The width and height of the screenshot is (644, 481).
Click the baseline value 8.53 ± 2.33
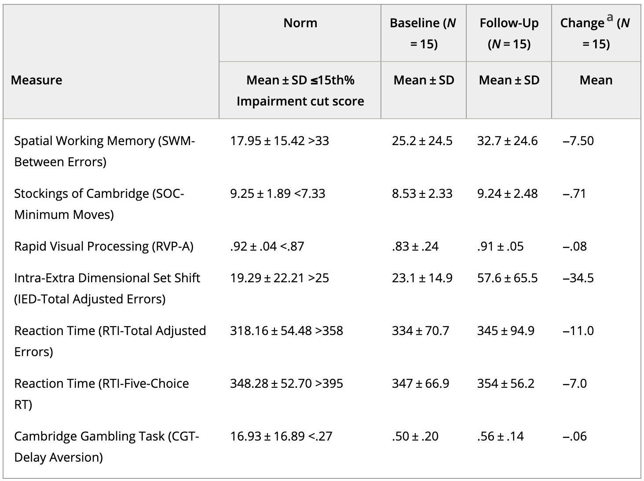pyautogui.click(x=422, y=193)
